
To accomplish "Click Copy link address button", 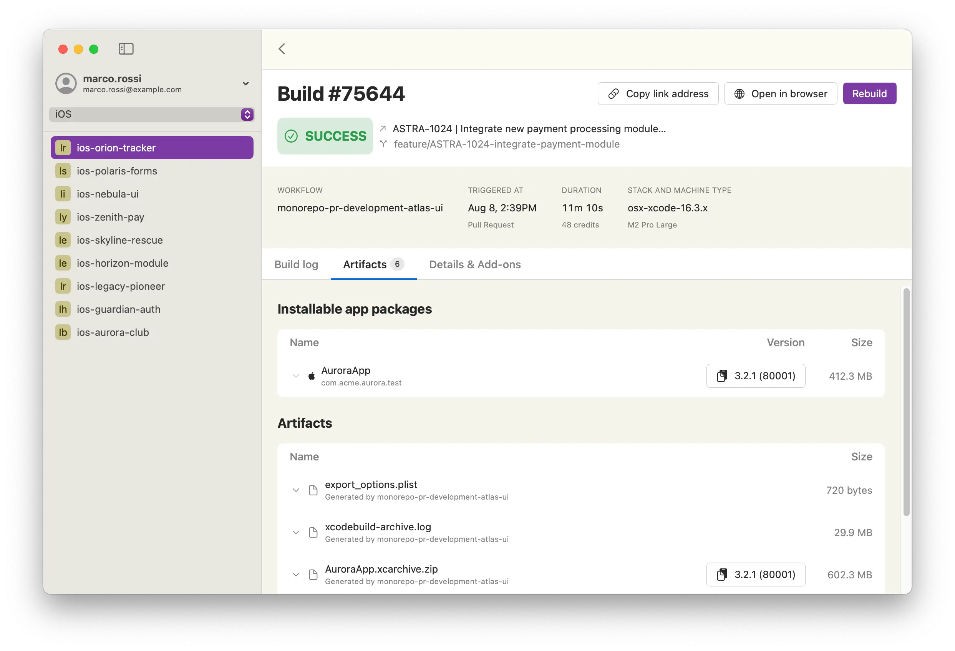I will coord(658,94).
